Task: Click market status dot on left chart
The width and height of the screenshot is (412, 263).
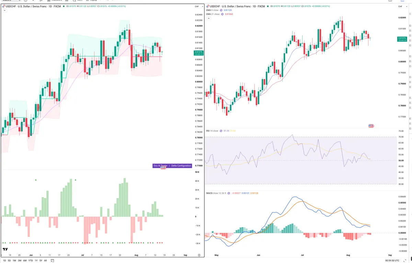Action: [x=63, y=7]
